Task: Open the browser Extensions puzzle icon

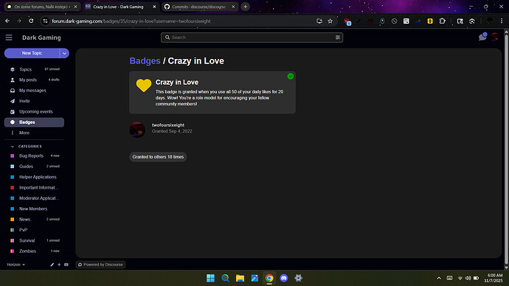Action: click(442, 21)
